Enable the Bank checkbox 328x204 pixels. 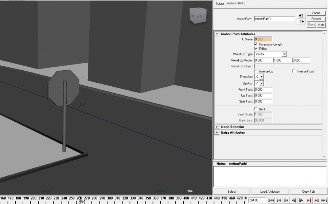point(256,109)
